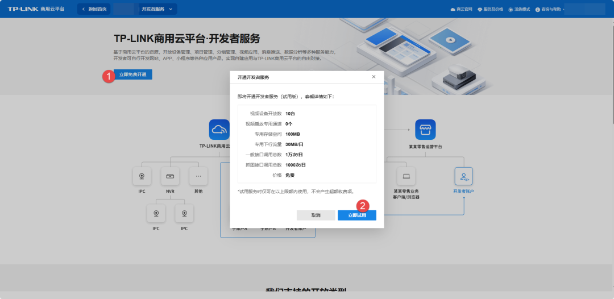Open the 商云官网 link text
614x299 pixels.
[x=464, y=9]
